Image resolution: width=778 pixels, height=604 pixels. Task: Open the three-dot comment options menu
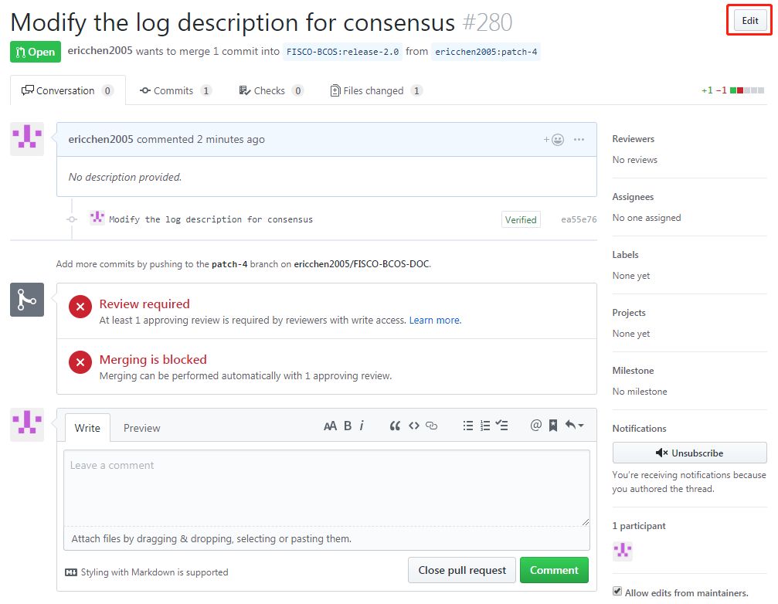[579, 140]
